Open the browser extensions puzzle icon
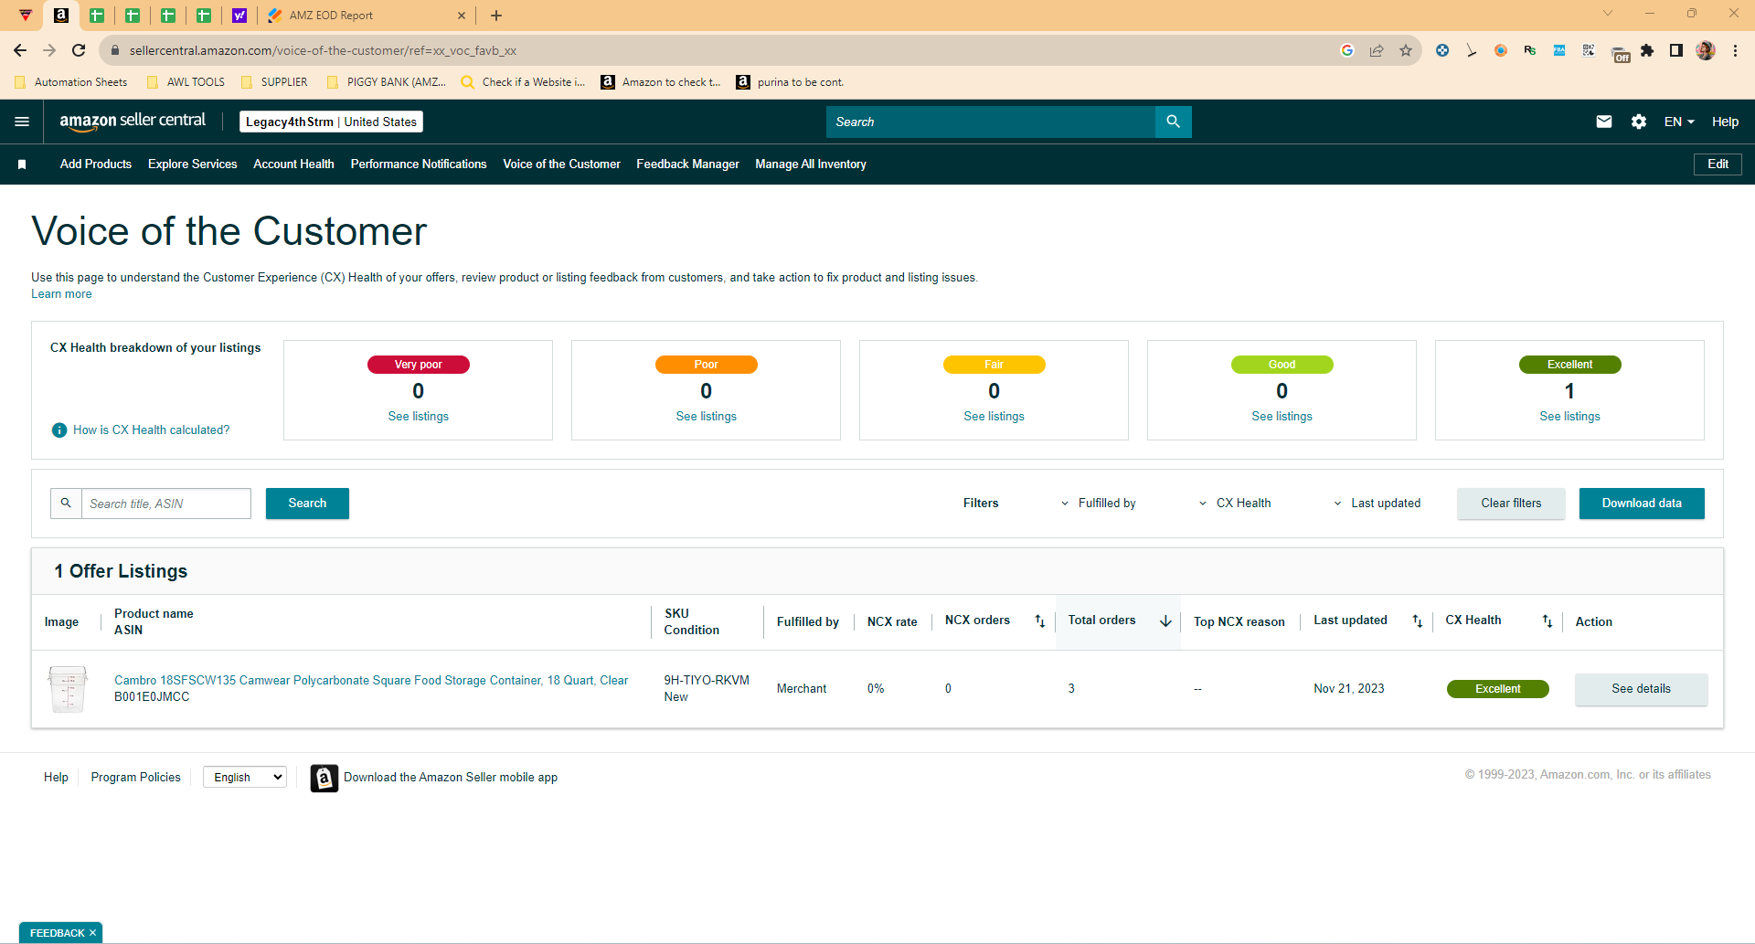 click(x=1647, y=50)
